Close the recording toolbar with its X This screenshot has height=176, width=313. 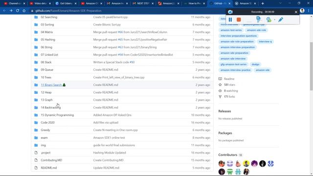pyautogui.click(x=296, y=12)
